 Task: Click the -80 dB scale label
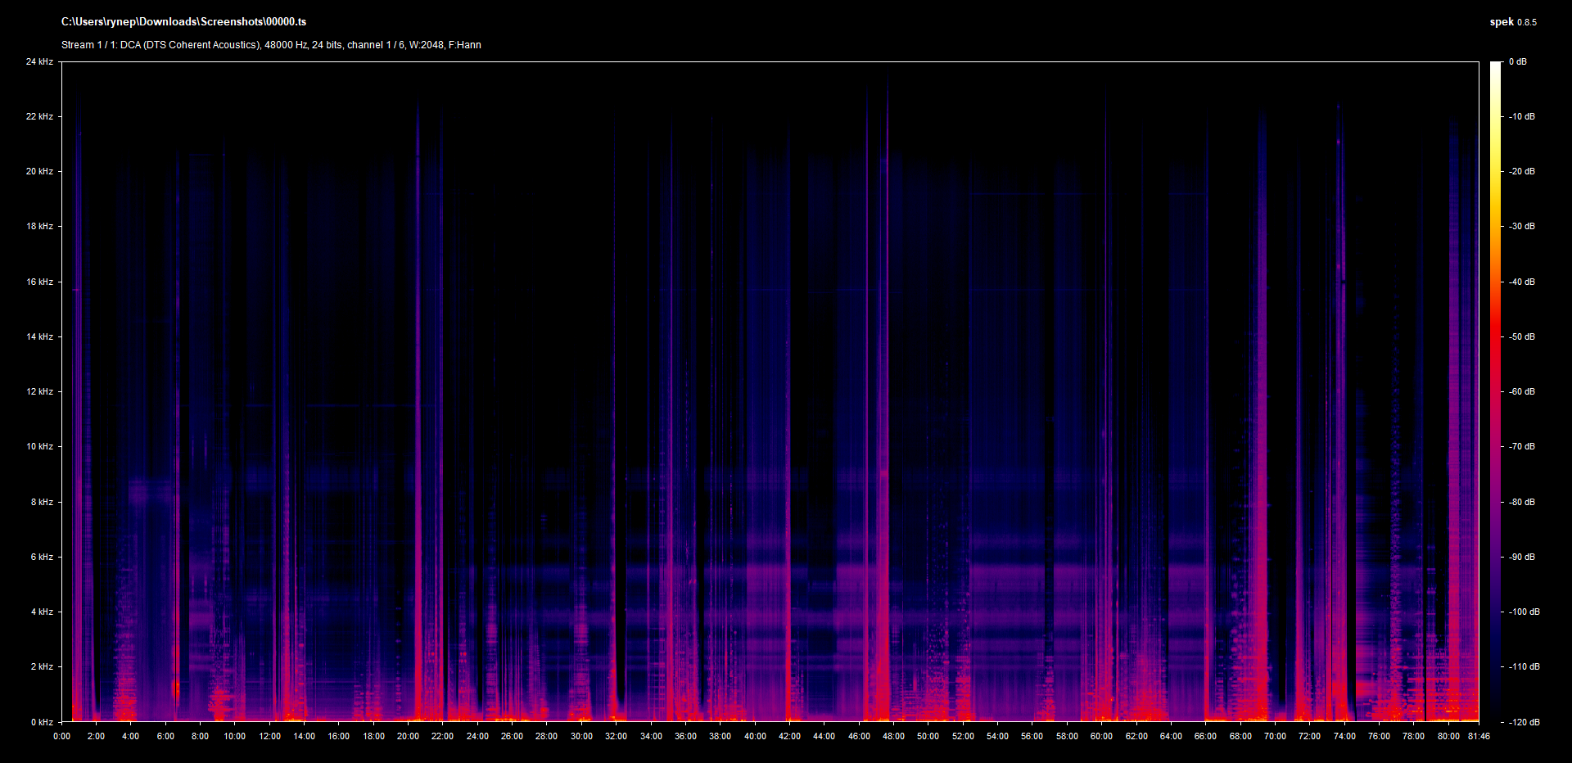pyautogui.click(x=1521, y=502)
